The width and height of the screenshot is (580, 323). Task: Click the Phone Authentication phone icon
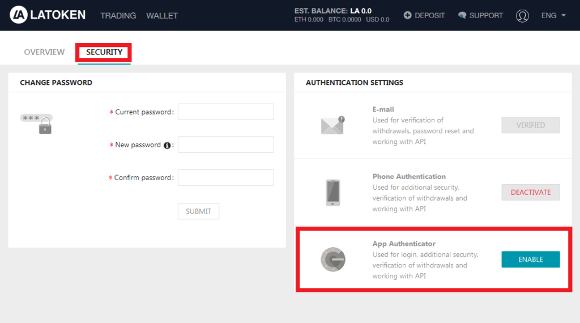click(x=333, y=193)
